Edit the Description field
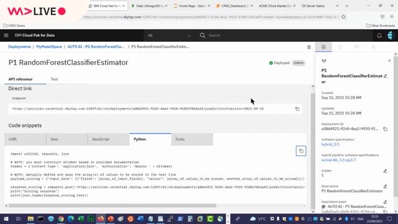Image resolution: width=398 pixels, height=224 pixels. [x=386, y=187]
